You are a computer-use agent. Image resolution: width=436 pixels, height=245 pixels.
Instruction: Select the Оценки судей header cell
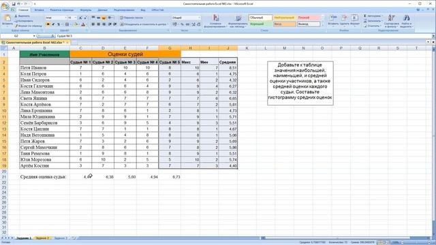coord(125,54)
